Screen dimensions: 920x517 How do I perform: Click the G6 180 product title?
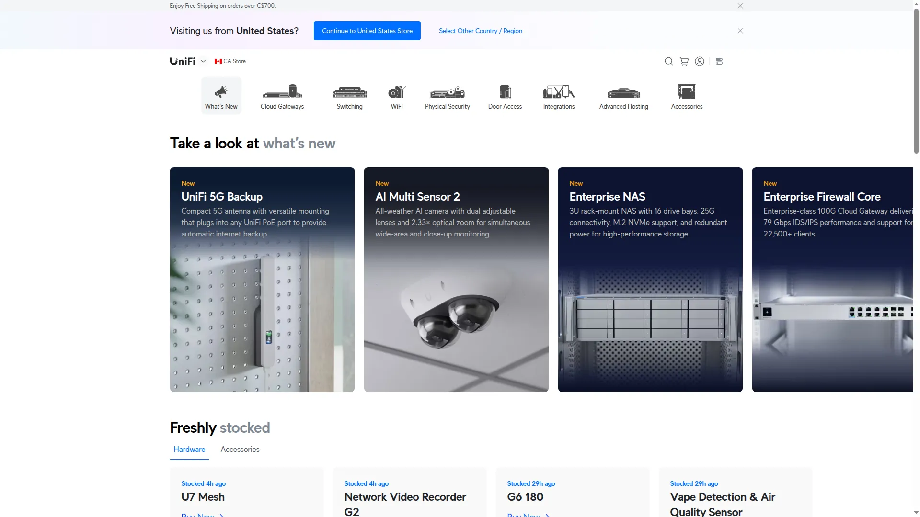pos(525,497)
